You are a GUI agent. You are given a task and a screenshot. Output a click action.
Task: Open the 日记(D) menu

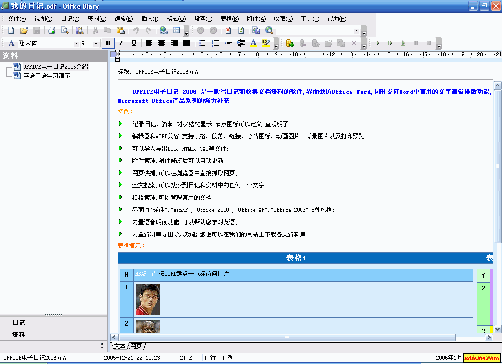pos(70,19)
